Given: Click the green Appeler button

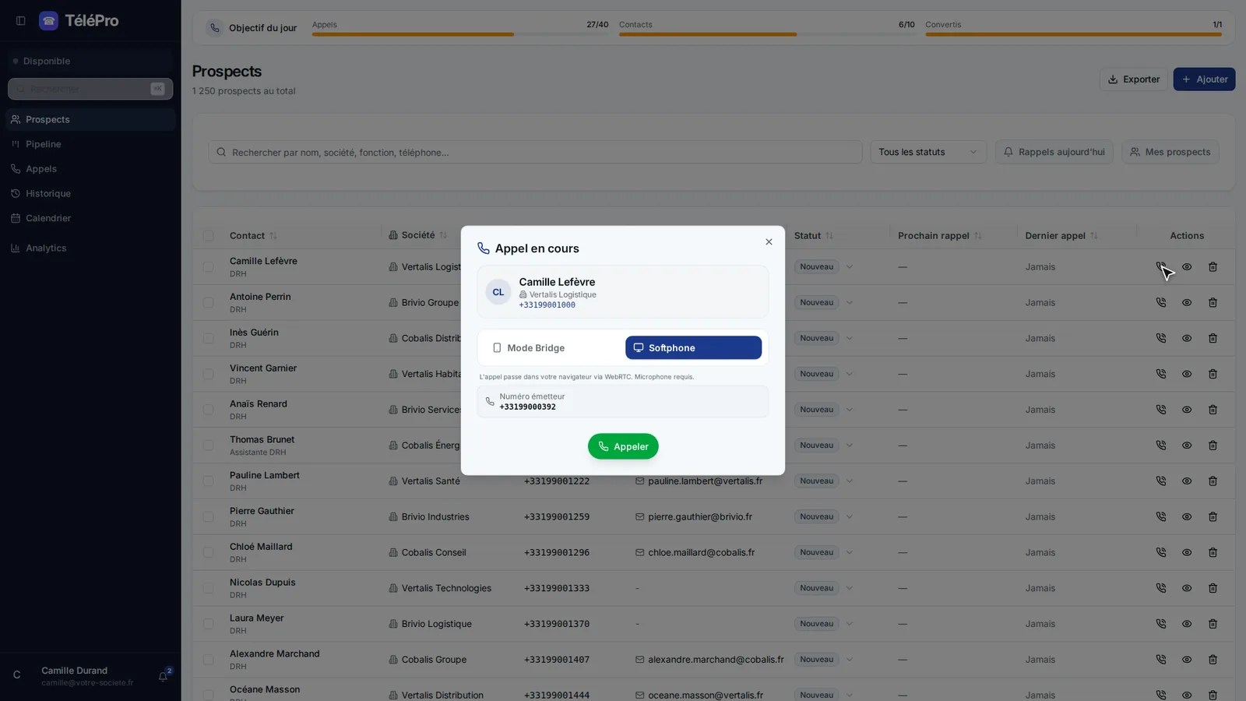Looking at the screenshot, I should (x=623, y=446).
